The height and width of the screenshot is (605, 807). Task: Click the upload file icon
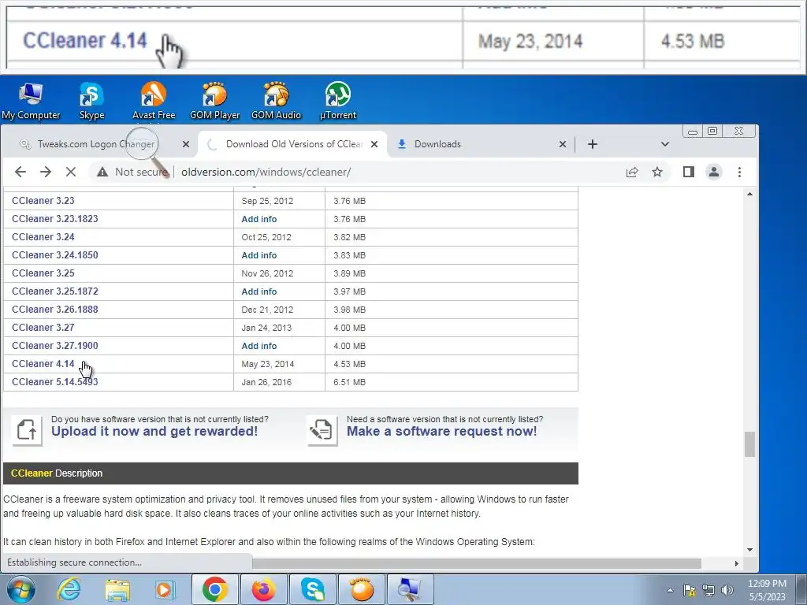point(27,430)
